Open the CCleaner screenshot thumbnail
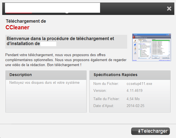176x138 pixels. (x=152, y=47)
